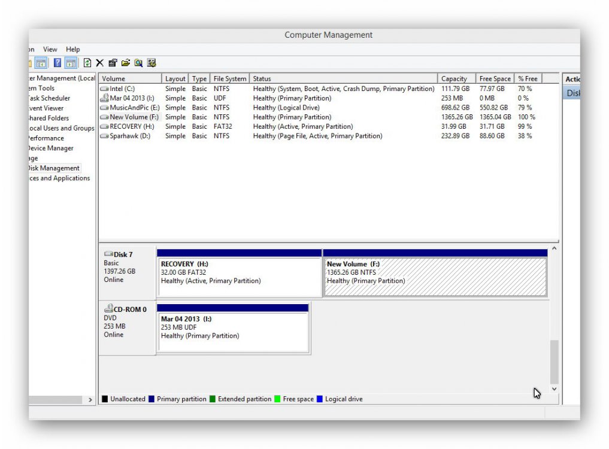Click the Logical drive legend swatch
The width and height of the screenshot is (609, 449).
(x=320, y=399)
